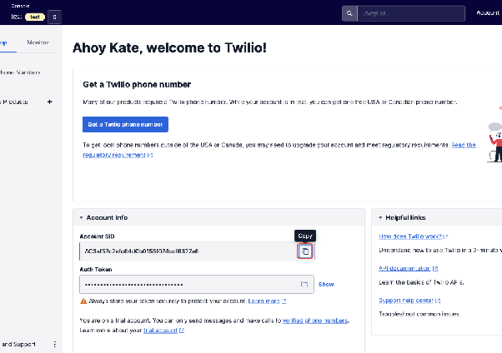
Task: Open the trial account link
Action: coord(160,331)
